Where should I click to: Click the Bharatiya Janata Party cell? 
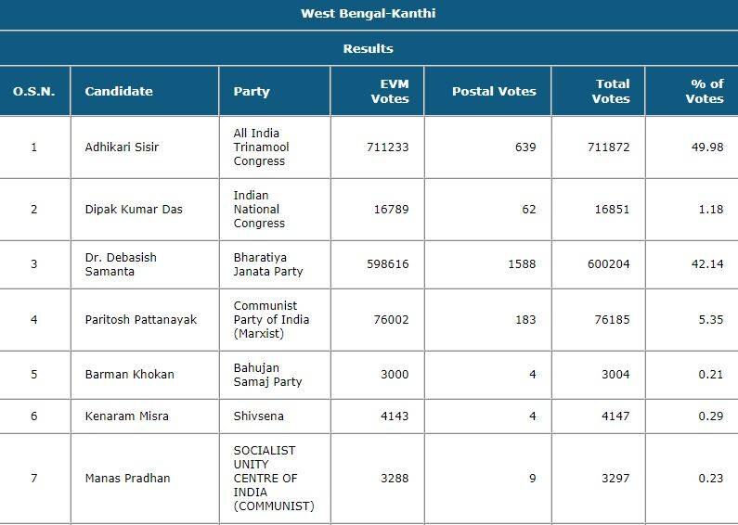coord(268,264)
